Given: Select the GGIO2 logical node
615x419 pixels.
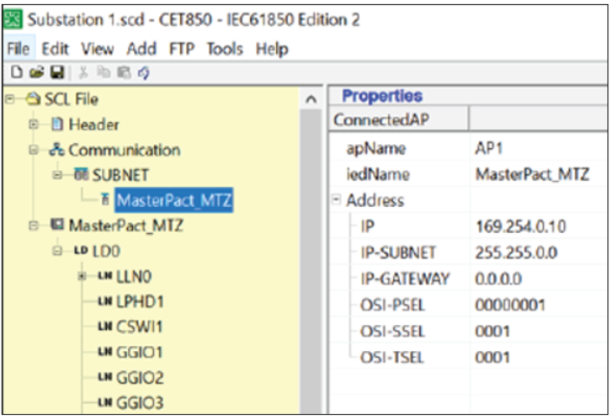Looking at the screenshot, I should point(140,377).
